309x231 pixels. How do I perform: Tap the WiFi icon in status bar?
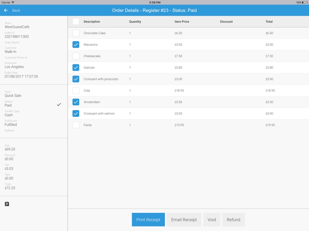click(x=13, y=2)
